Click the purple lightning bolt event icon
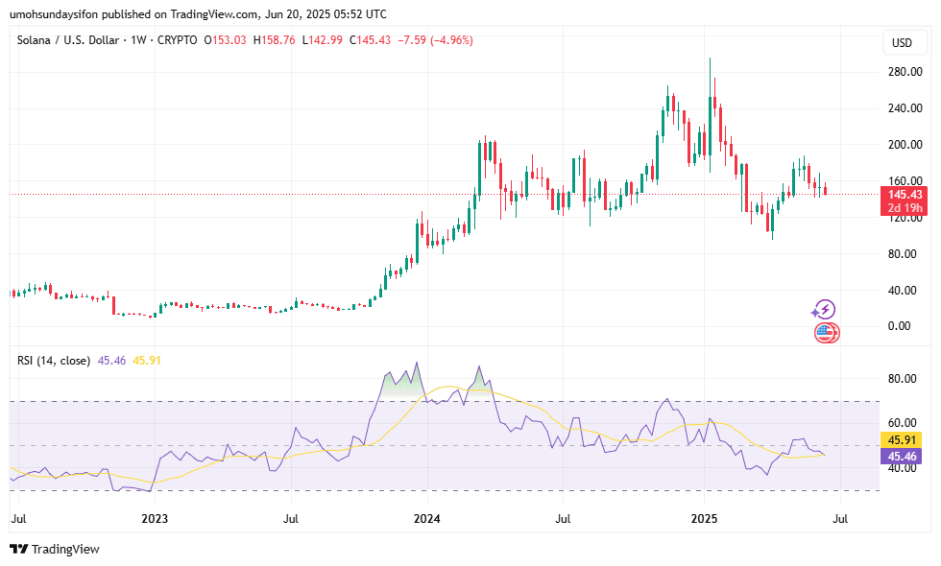 (x=824, y=310)
